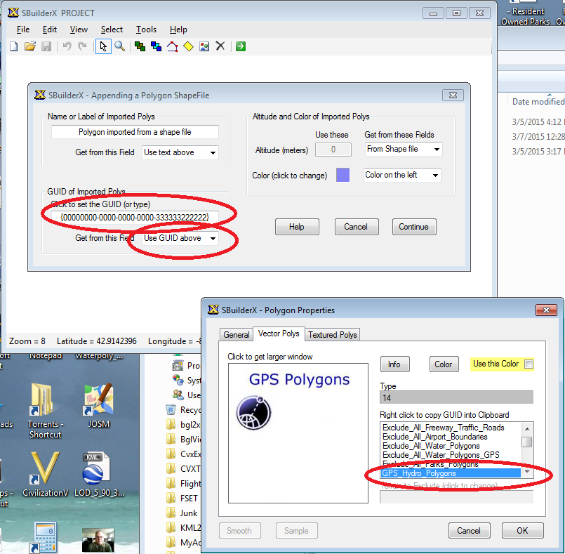This screenshot has height=554, width=565.
Task: Click the black X delete toolbar icon
Action: click(x=220, y=46)
